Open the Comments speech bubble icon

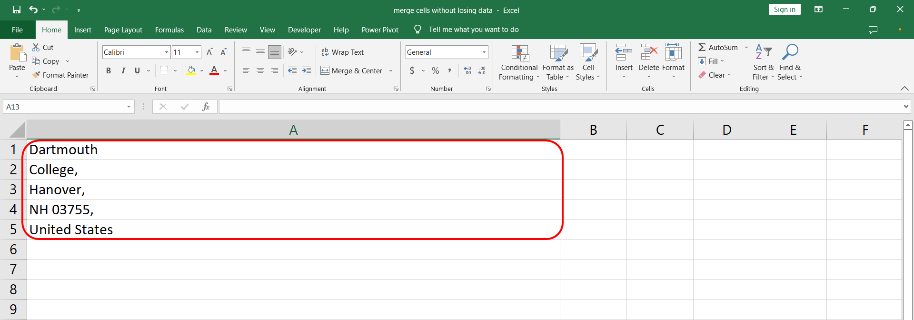(x=873, y=30)
